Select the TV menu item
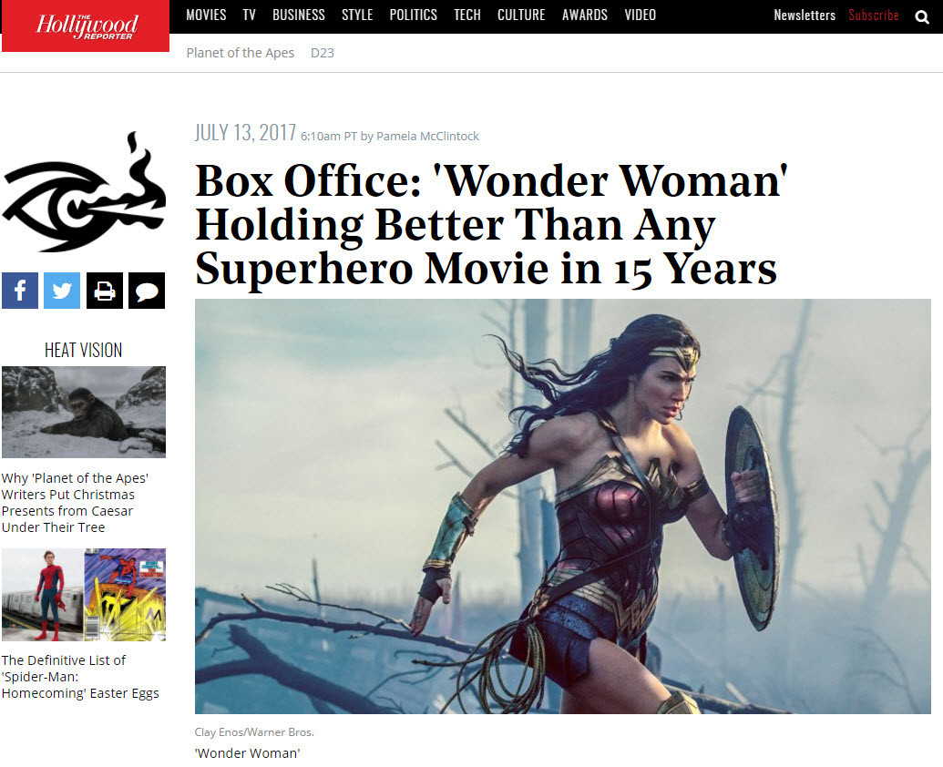The height and width of the screenshot is (767, 943). [x=249, y=15]
